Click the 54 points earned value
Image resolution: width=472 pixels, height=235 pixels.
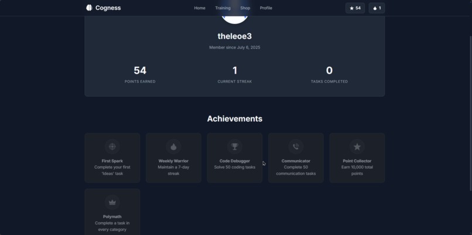point(140,70)
